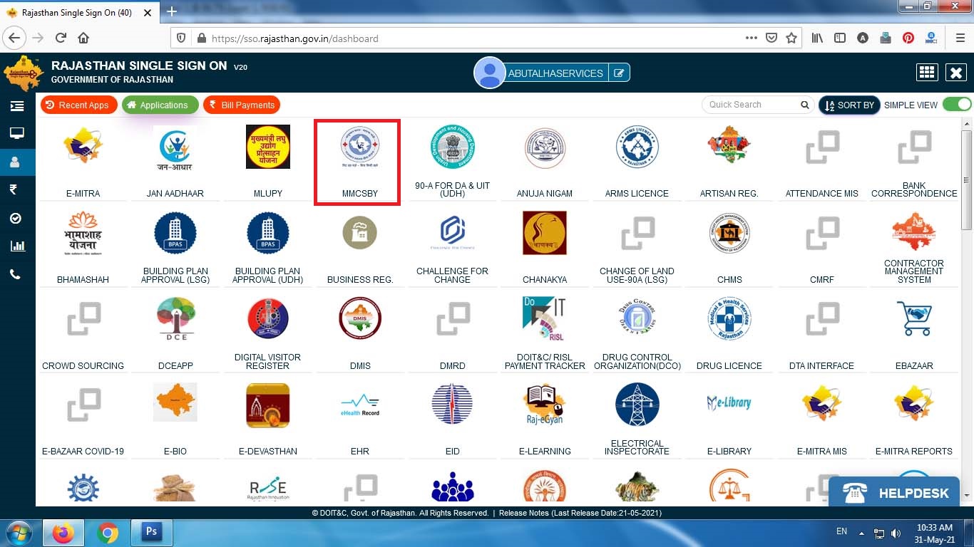This screenshot has height=547, width=974.
Task: Open BUILDING PLAN APPROVAL (UDH)
Action: (267, 234)
